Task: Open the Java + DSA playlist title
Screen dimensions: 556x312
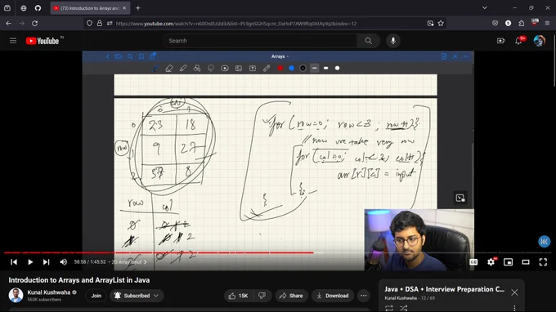Action: click(x=444, y=289)
